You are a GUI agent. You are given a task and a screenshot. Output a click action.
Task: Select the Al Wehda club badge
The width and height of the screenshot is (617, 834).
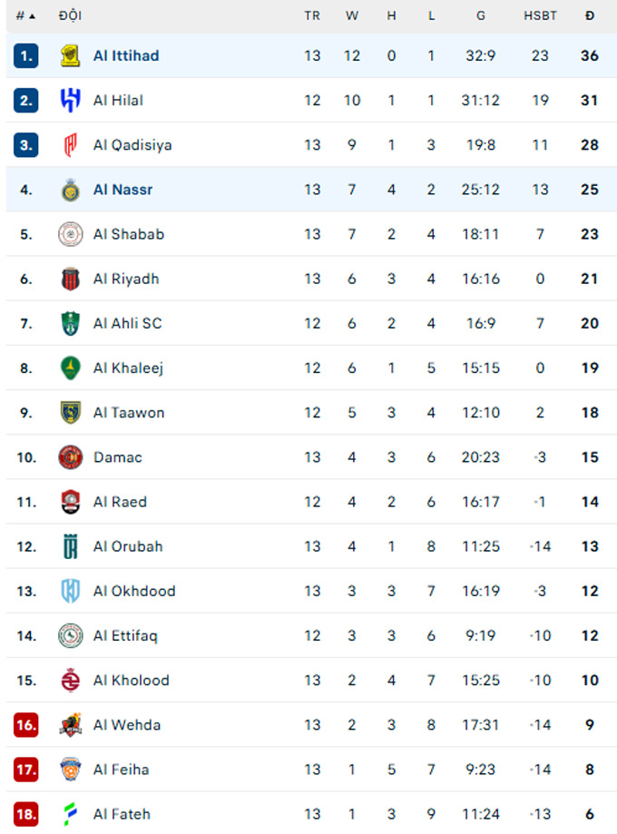(70, 724)
